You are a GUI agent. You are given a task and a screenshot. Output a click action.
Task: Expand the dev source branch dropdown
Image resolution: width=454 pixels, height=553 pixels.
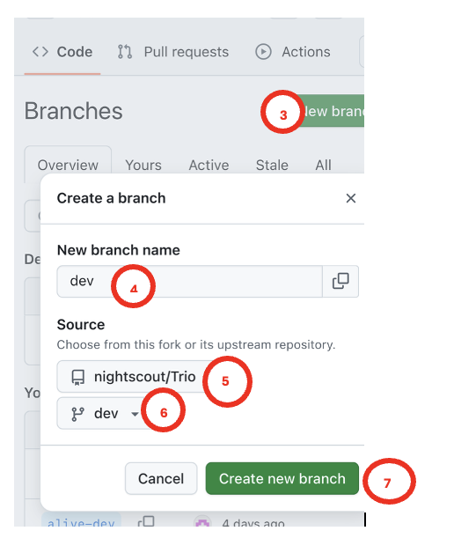pyautogui.click(x=102, y=413)
